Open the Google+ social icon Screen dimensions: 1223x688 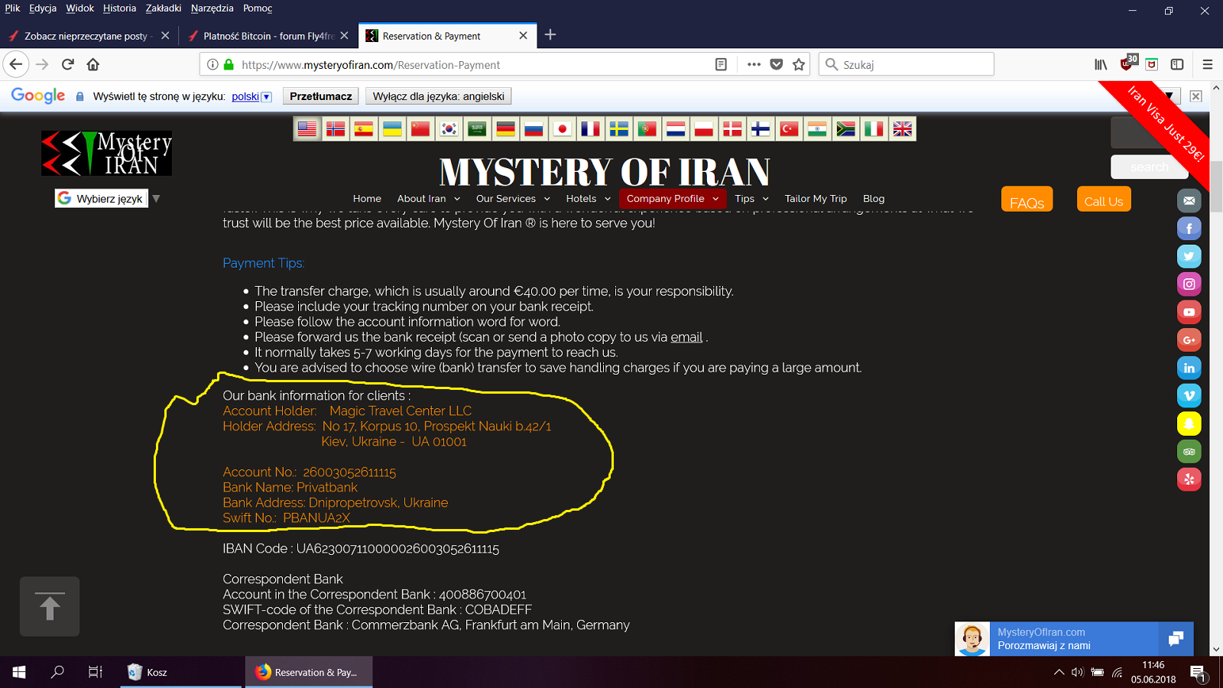1189,340
